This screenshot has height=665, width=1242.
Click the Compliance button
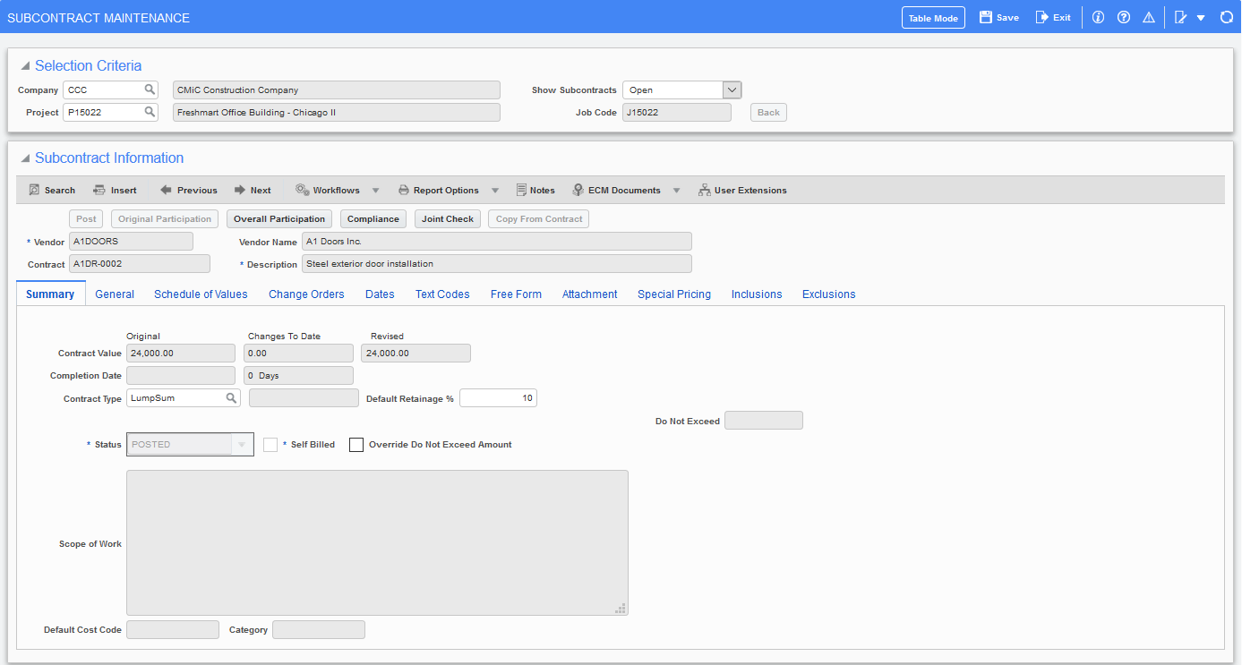[x=373, y=219]
